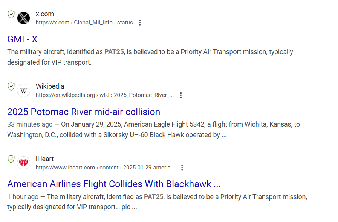
Task: Click the x.com site name
Action: point(45,14)
